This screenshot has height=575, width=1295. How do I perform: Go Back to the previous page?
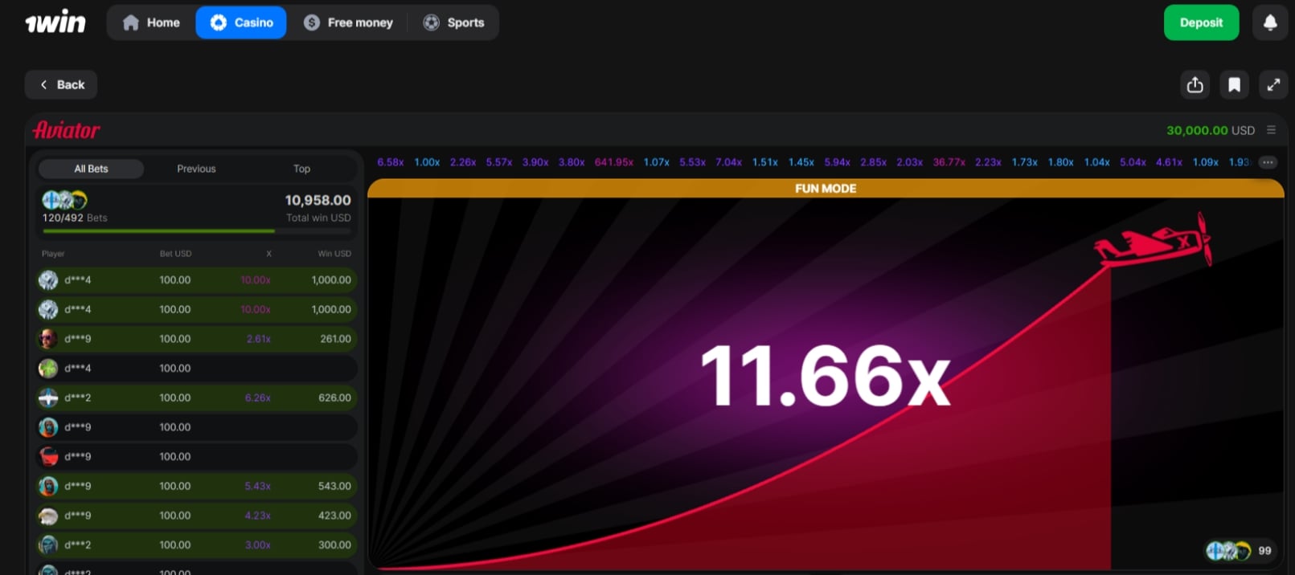click(x=61, y=84)
